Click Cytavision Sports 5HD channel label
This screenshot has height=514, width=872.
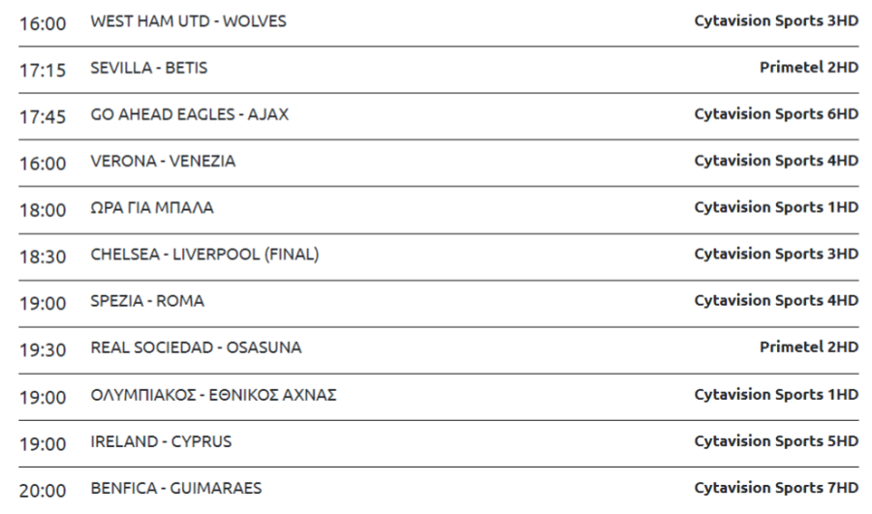point(776,441)
